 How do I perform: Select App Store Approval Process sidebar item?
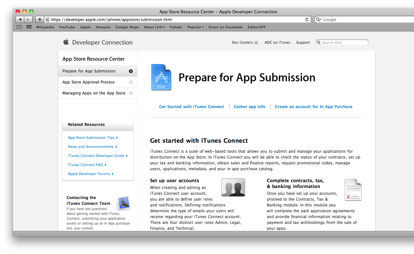pos(98,82)
